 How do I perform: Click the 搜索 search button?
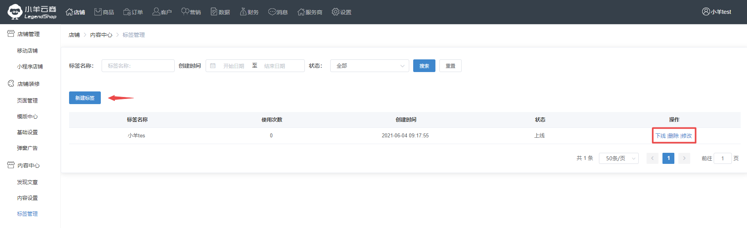point(424,66)
